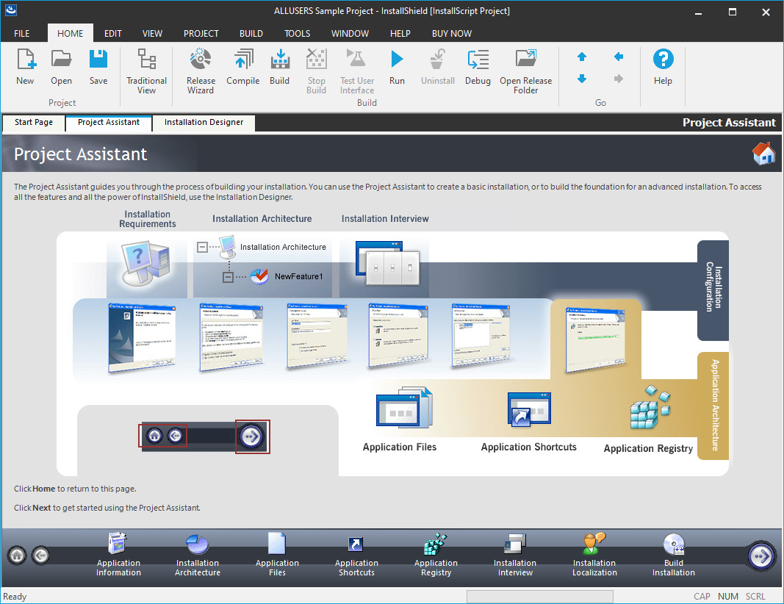Click the Help question mark icon

(663, 59)
